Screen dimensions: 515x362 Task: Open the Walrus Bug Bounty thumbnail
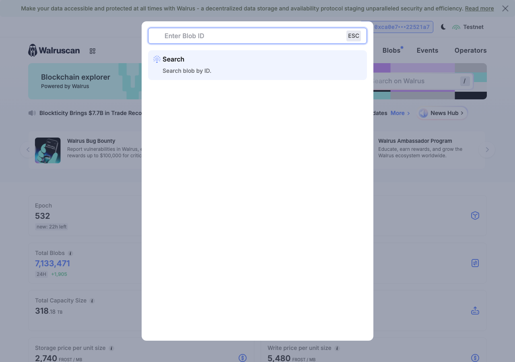(x=48, y=150)
